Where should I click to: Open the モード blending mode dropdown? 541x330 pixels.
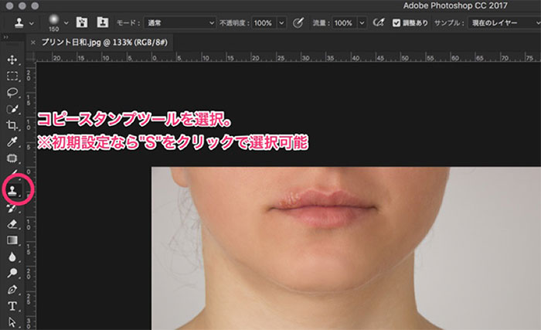[x=180, y=23]
